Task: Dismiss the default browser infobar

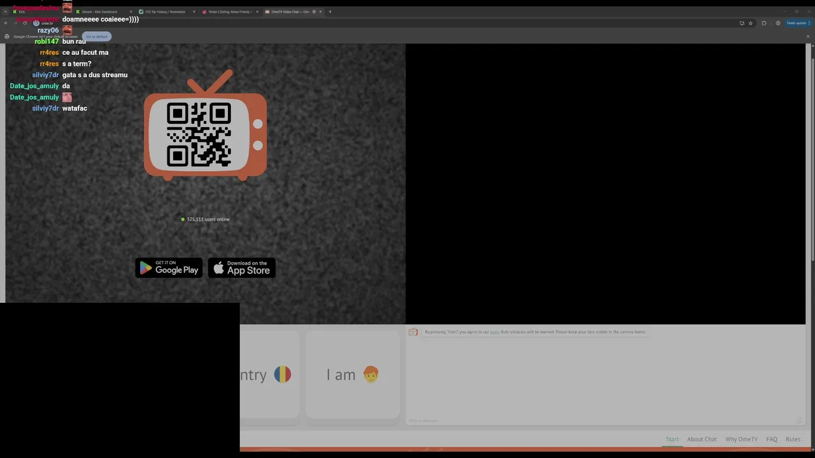Action: tap(808, 36)
